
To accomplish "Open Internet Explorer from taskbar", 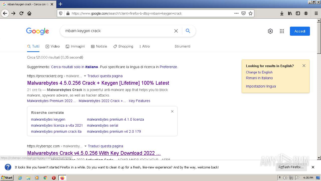I will click(x=20, y=178).
